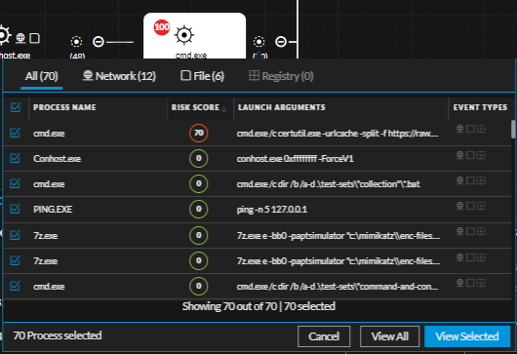Select the certutil.exe launch arguments text
Viewport: 517px width, 354px height.
click(338, 134)
